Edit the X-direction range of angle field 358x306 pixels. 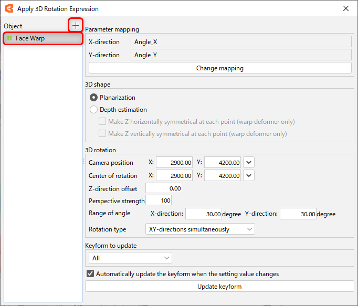coord(204,214)
